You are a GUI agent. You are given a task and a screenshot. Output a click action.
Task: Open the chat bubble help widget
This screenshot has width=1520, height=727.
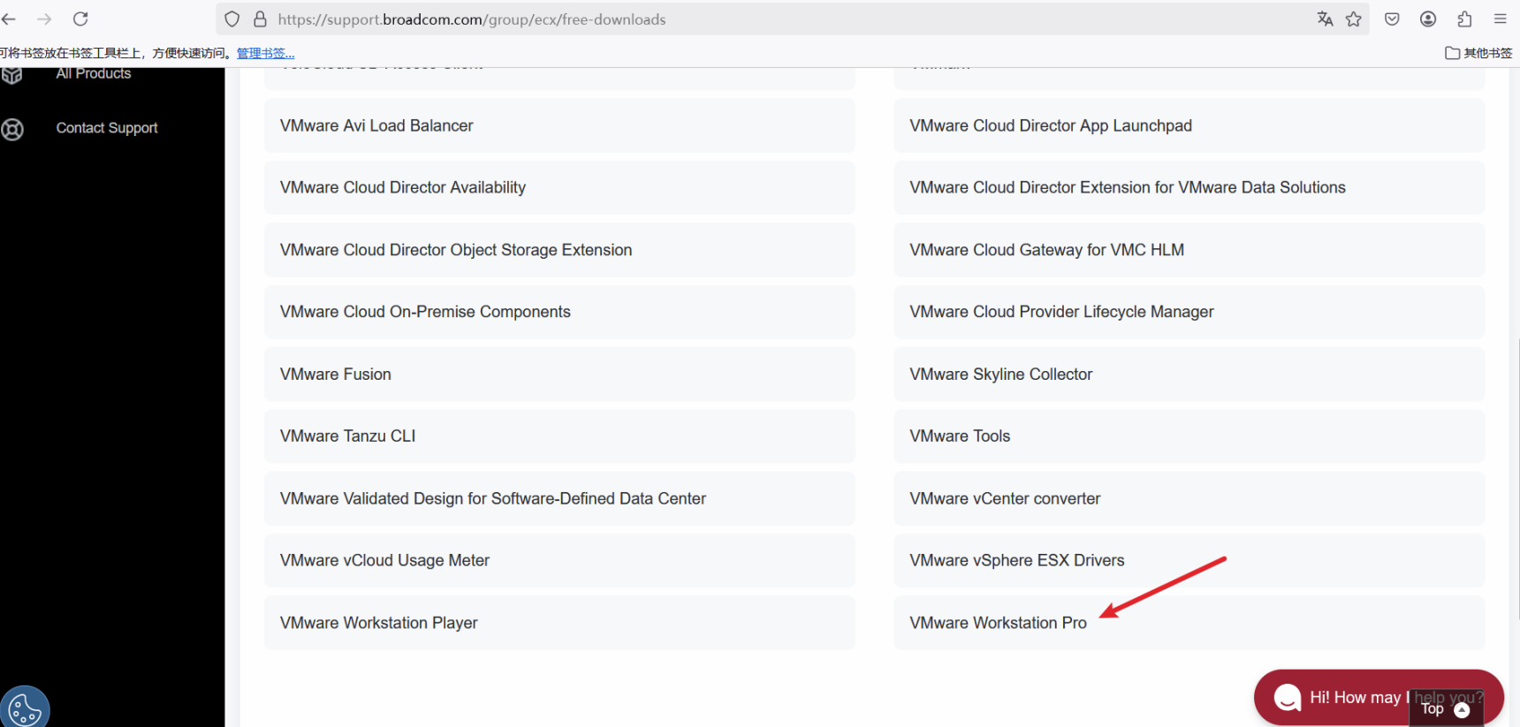point(1379,698)
